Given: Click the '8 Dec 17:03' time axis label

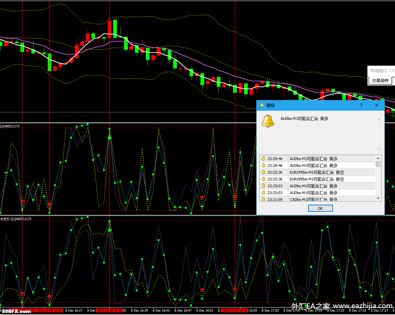Looking at the screenshot, I should [270, 311].
